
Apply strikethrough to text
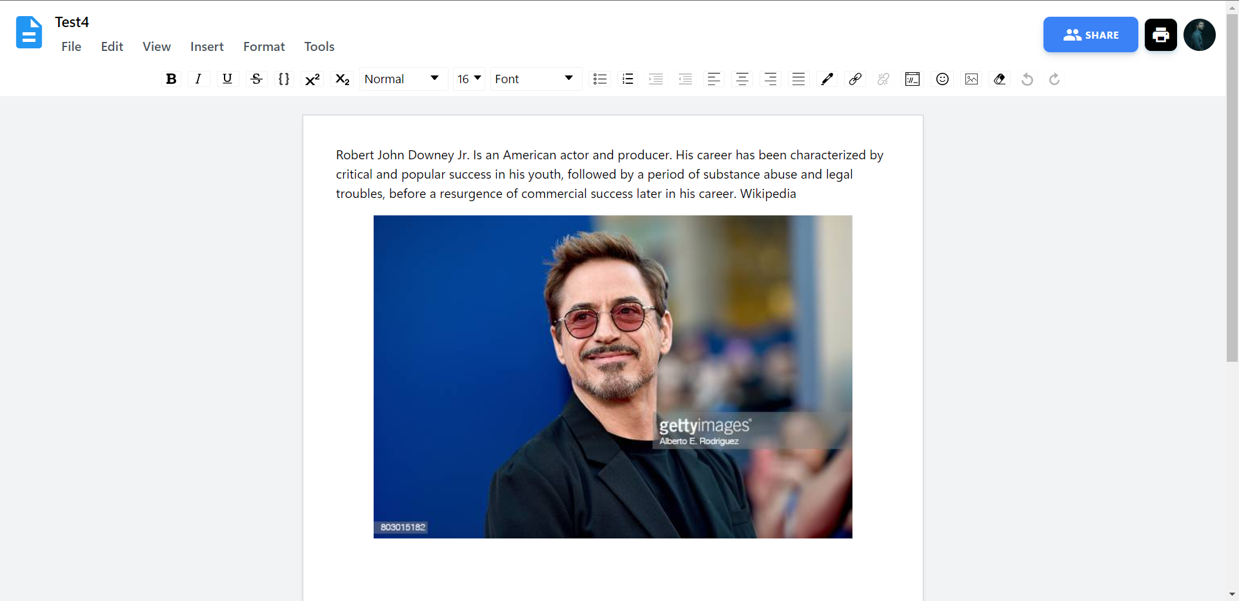tap(256, 79)
